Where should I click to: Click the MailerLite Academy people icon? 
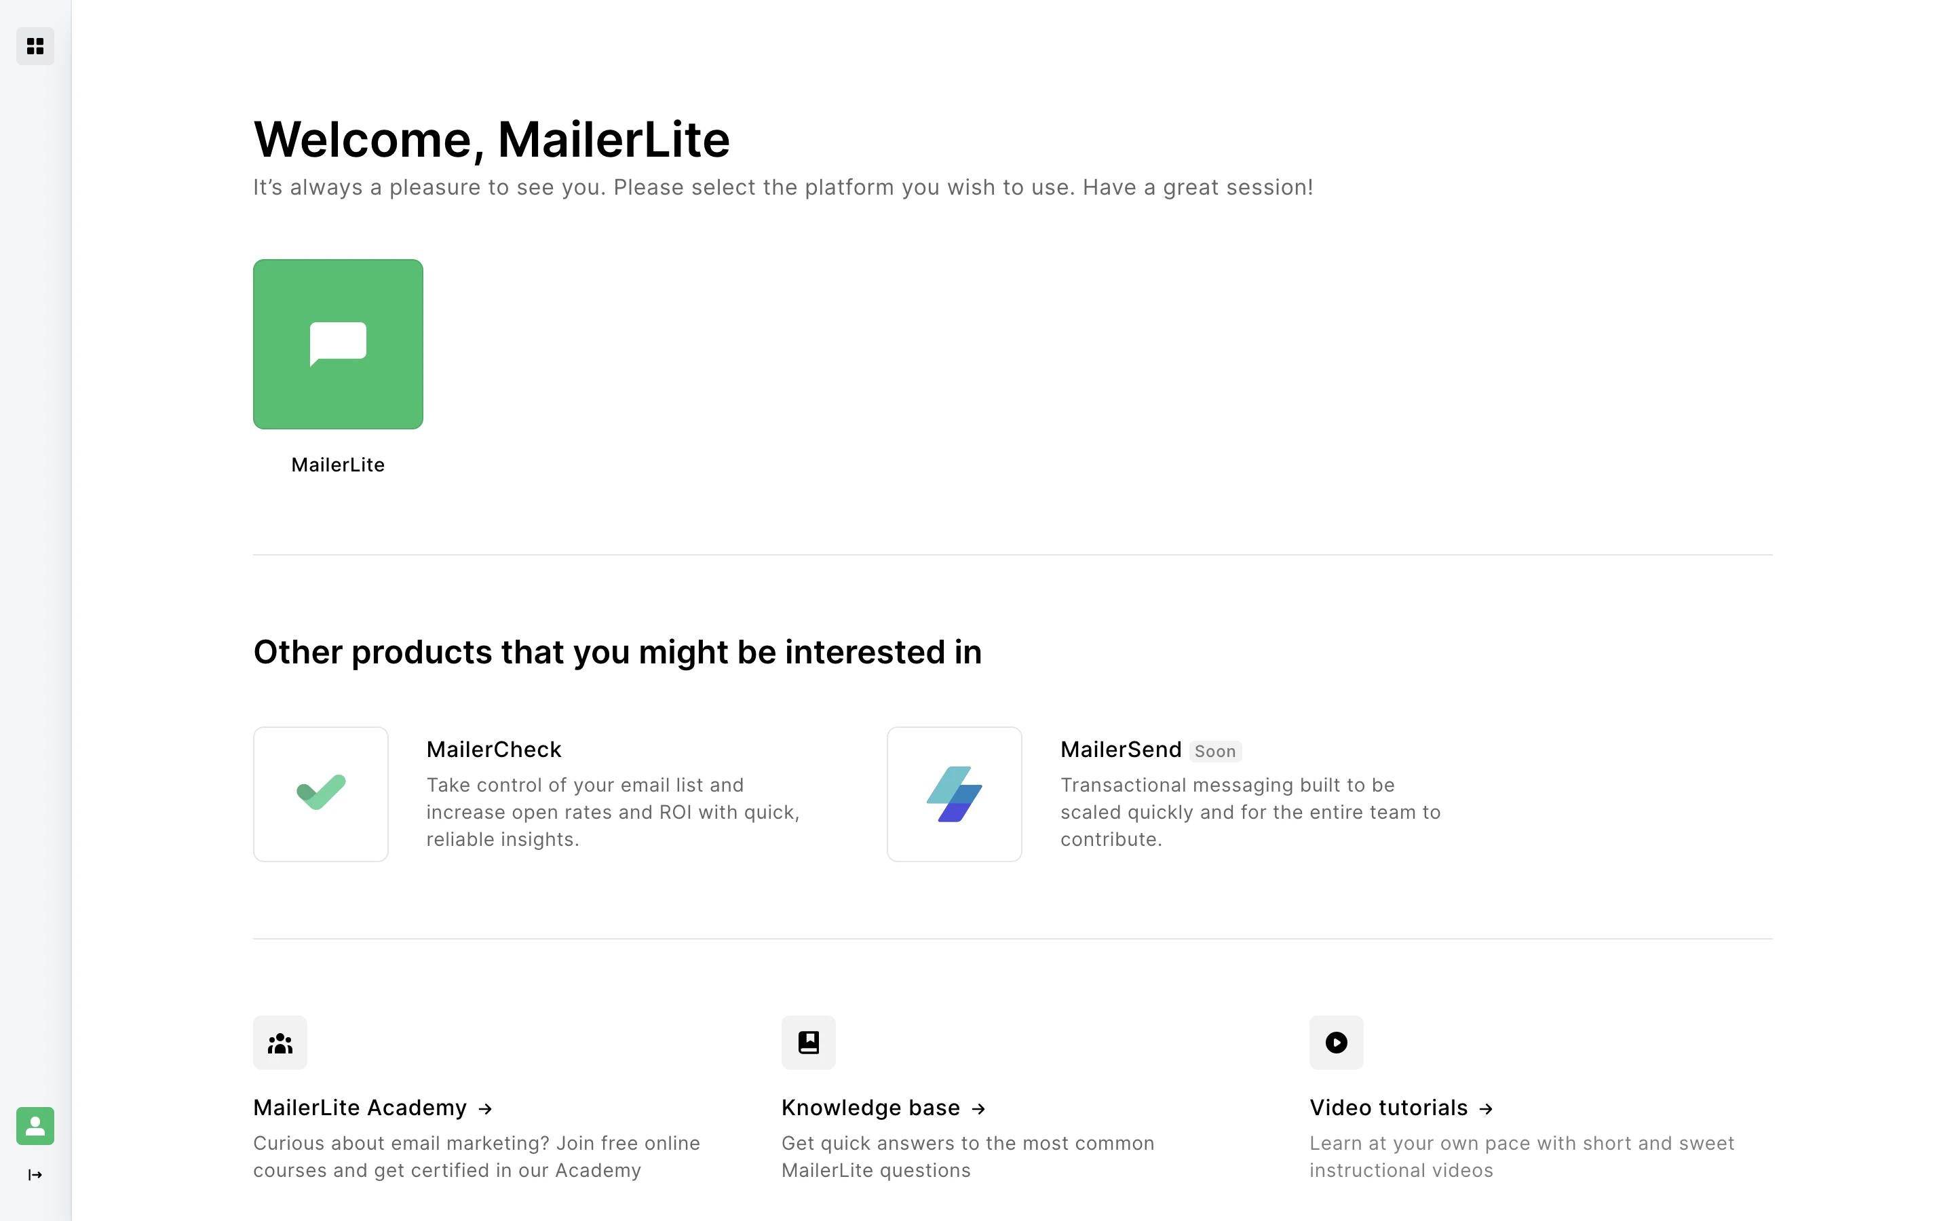tap(280, 1043)
